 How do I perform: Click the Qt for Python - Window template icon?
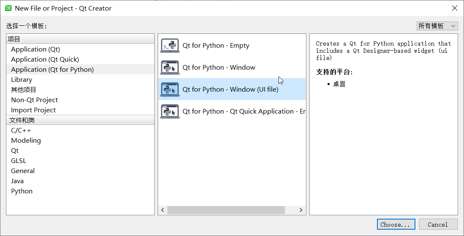[x=170, y=68]
